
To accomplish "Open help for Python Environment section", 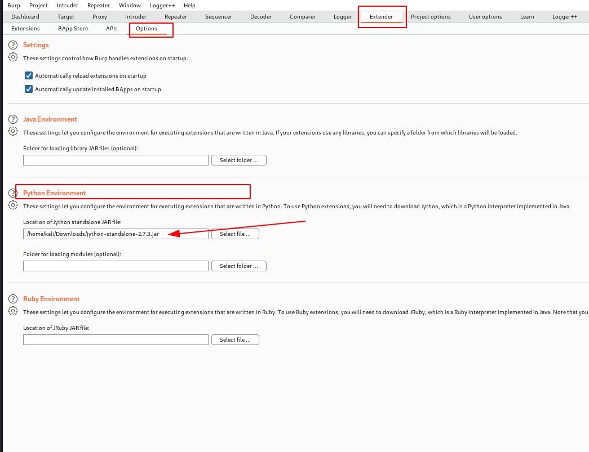I will 13,193.
